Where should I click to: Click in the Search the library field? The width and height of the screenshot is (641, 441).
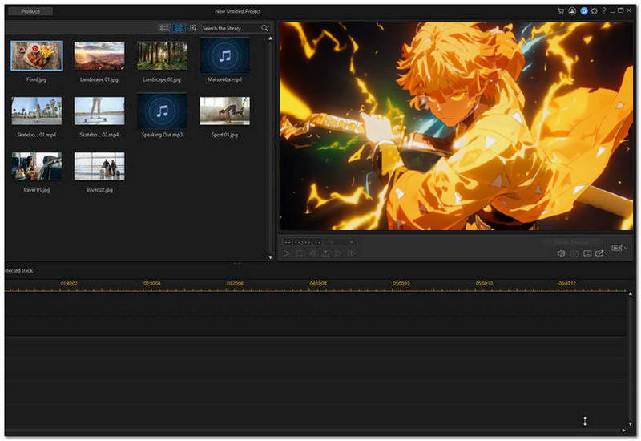pyautogui.click(x=228, y=28)
